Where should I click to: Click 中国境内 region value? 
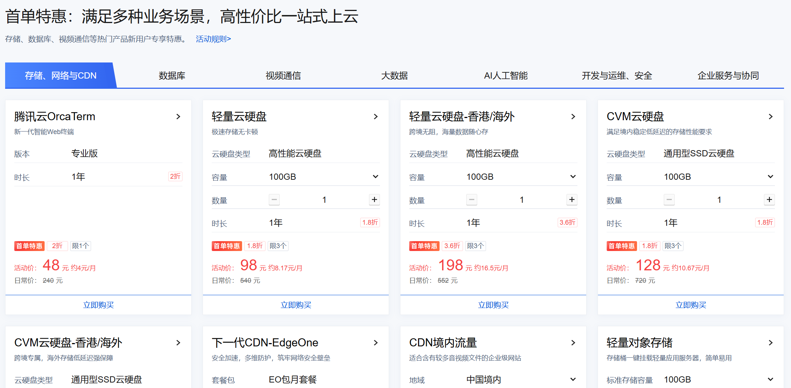(x=484, y=380)
